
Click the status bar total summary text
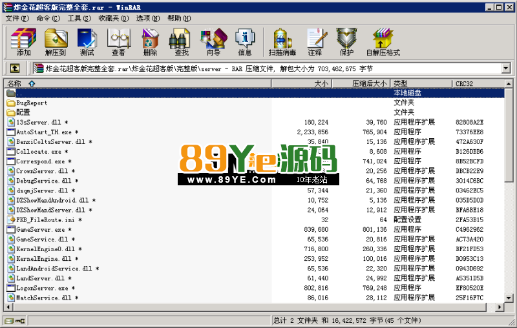(347, 320)
